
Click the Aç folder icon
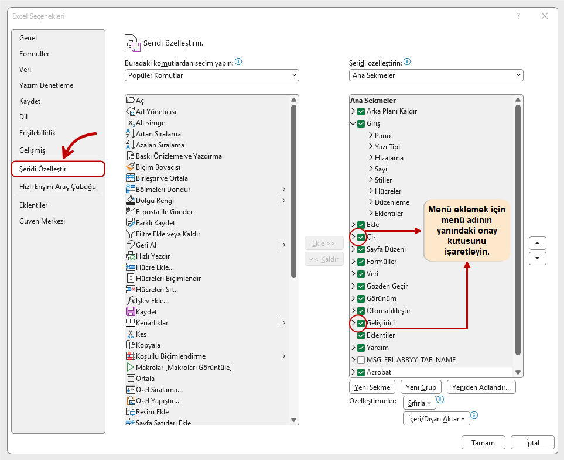pyautogui.click(x=130, y=100)
